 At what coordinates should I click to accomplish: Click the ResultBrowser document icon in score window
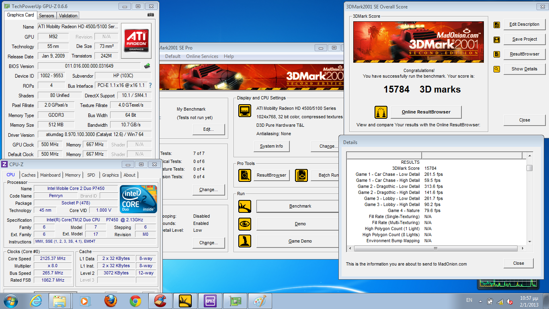pos(497,54)
